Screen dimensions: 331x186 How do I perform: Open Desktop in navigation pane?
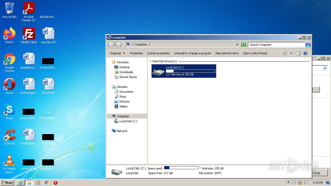122,67
